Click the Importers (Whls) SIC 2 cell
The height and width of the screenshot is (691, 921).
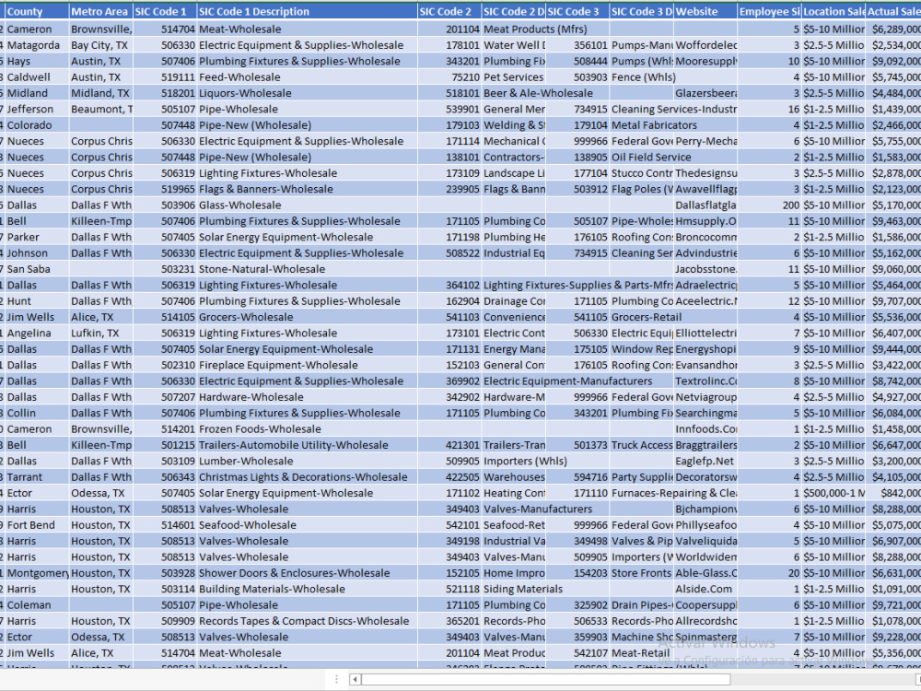pos(525,462)
